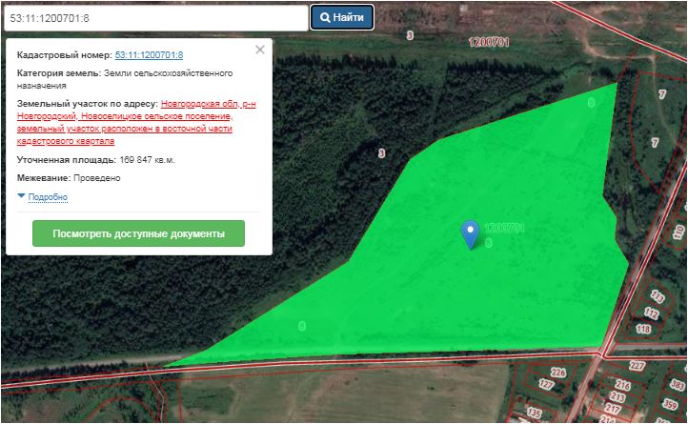
Task: Click Посмотреть доступные документы button
Action: point(138,233)
